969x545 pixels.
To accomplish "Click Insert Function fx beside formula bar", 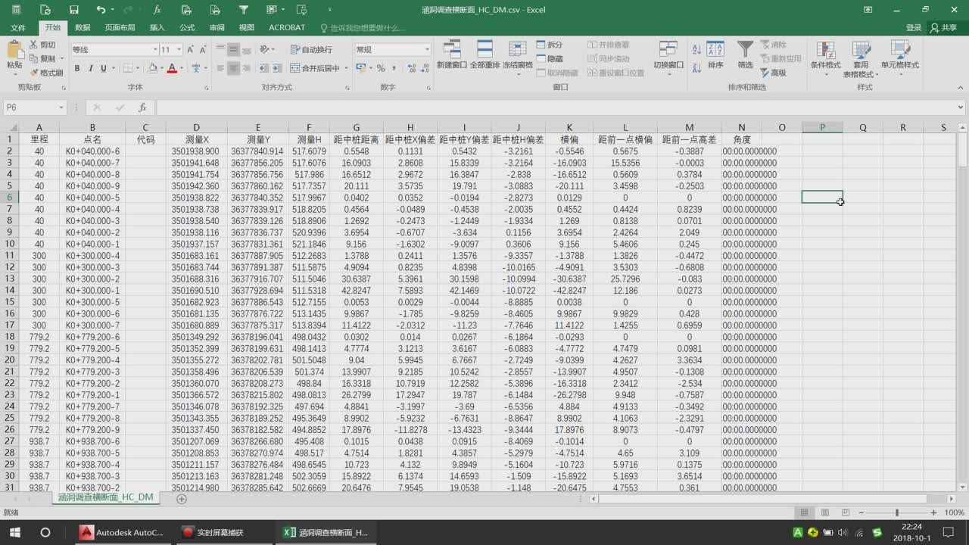I will [x=142, y=107].
